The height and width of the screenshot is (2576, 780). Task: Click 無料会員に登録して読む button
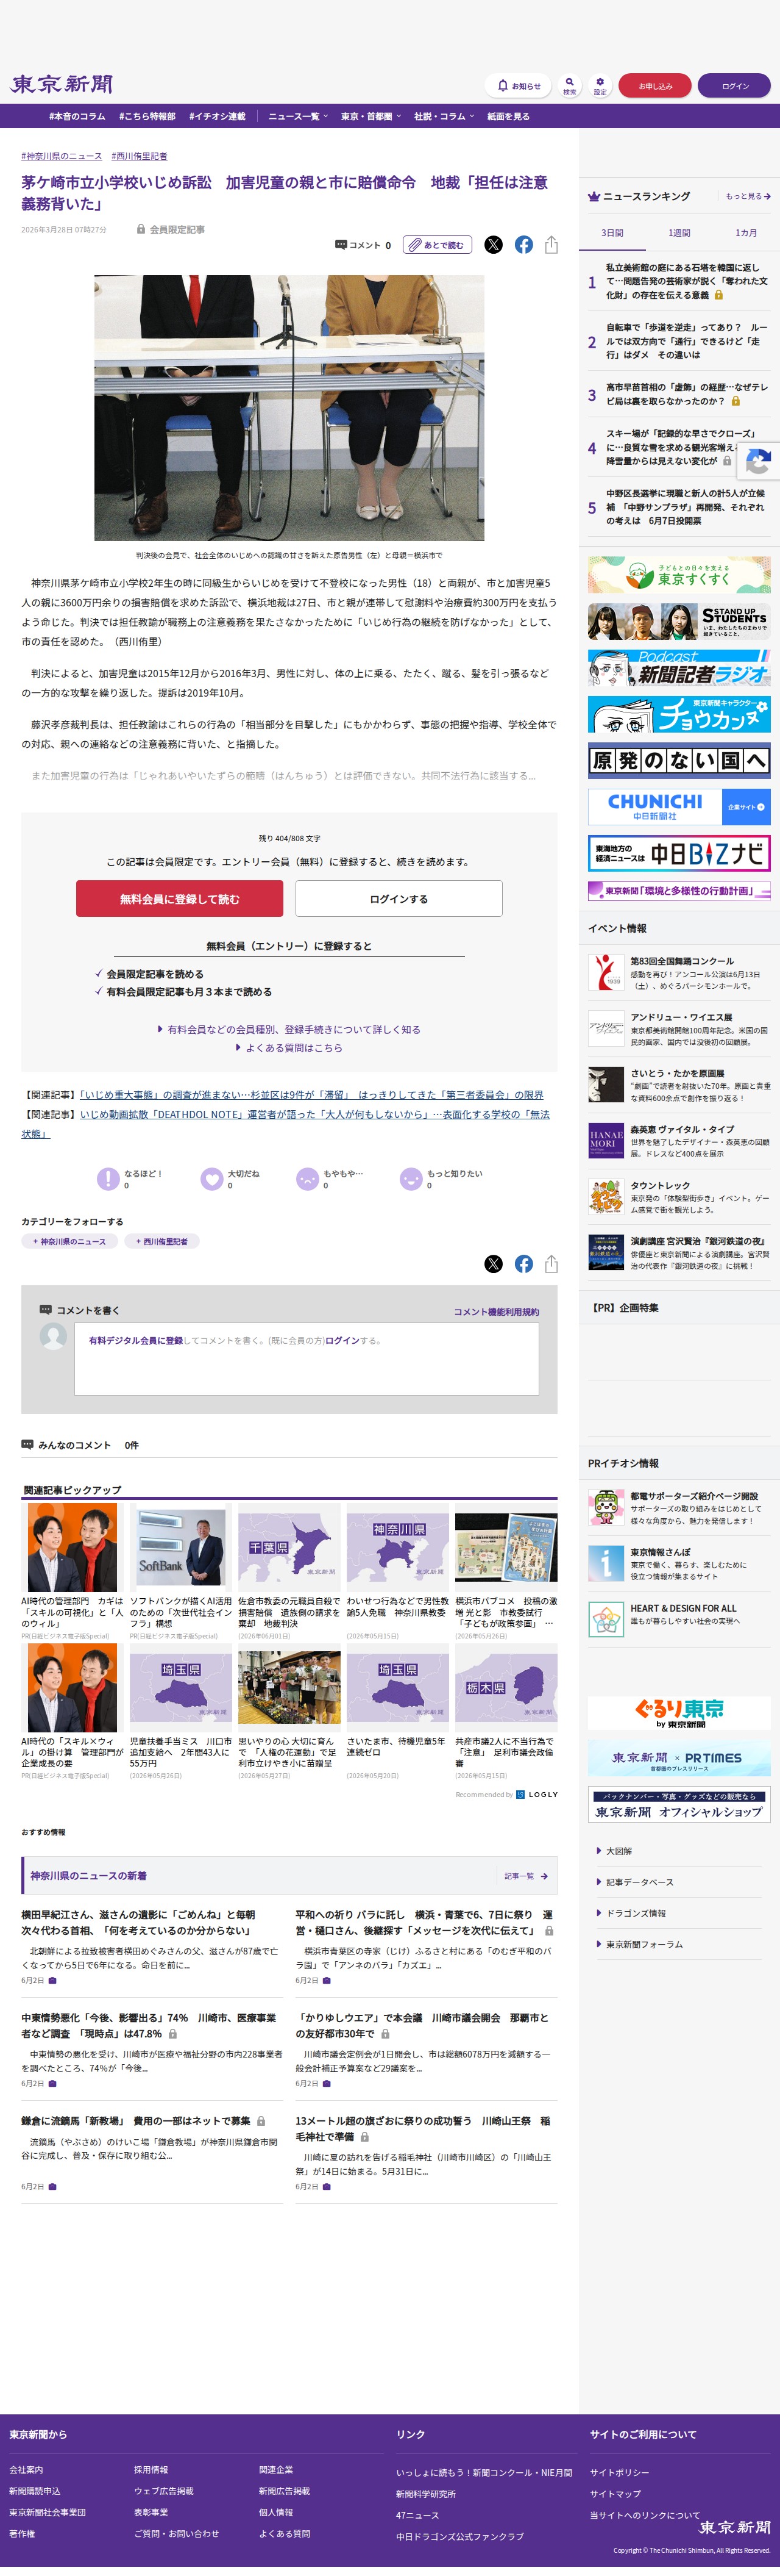click(x=180, y=899)
